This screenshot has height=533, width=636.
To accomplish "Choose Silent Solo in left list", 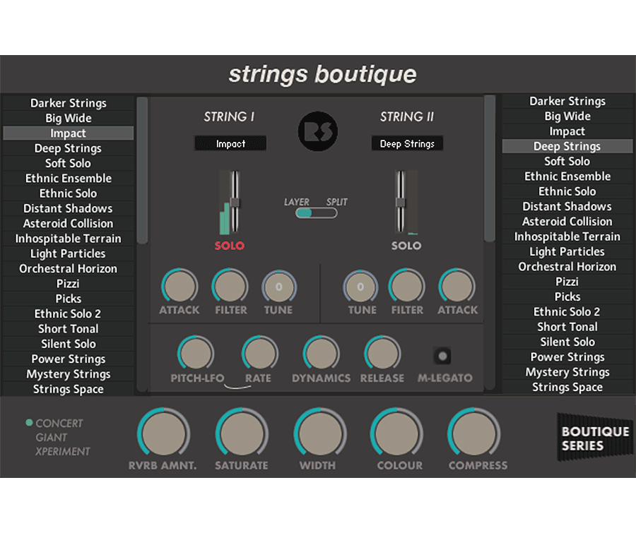I will [x=68, y=343].
